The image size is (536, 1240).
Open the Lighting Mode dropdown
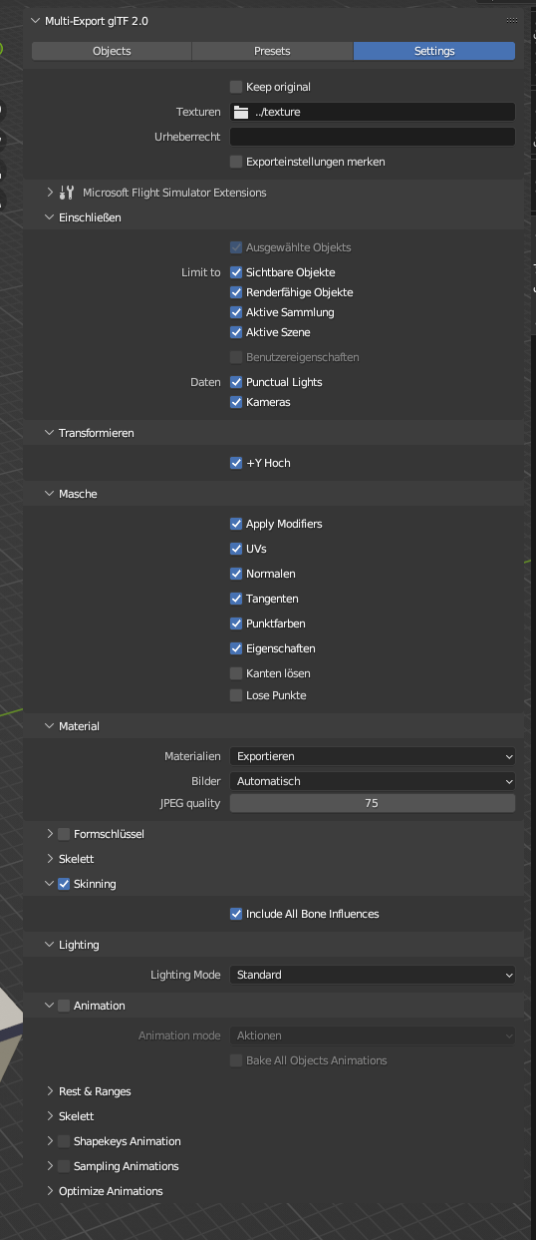373,975
